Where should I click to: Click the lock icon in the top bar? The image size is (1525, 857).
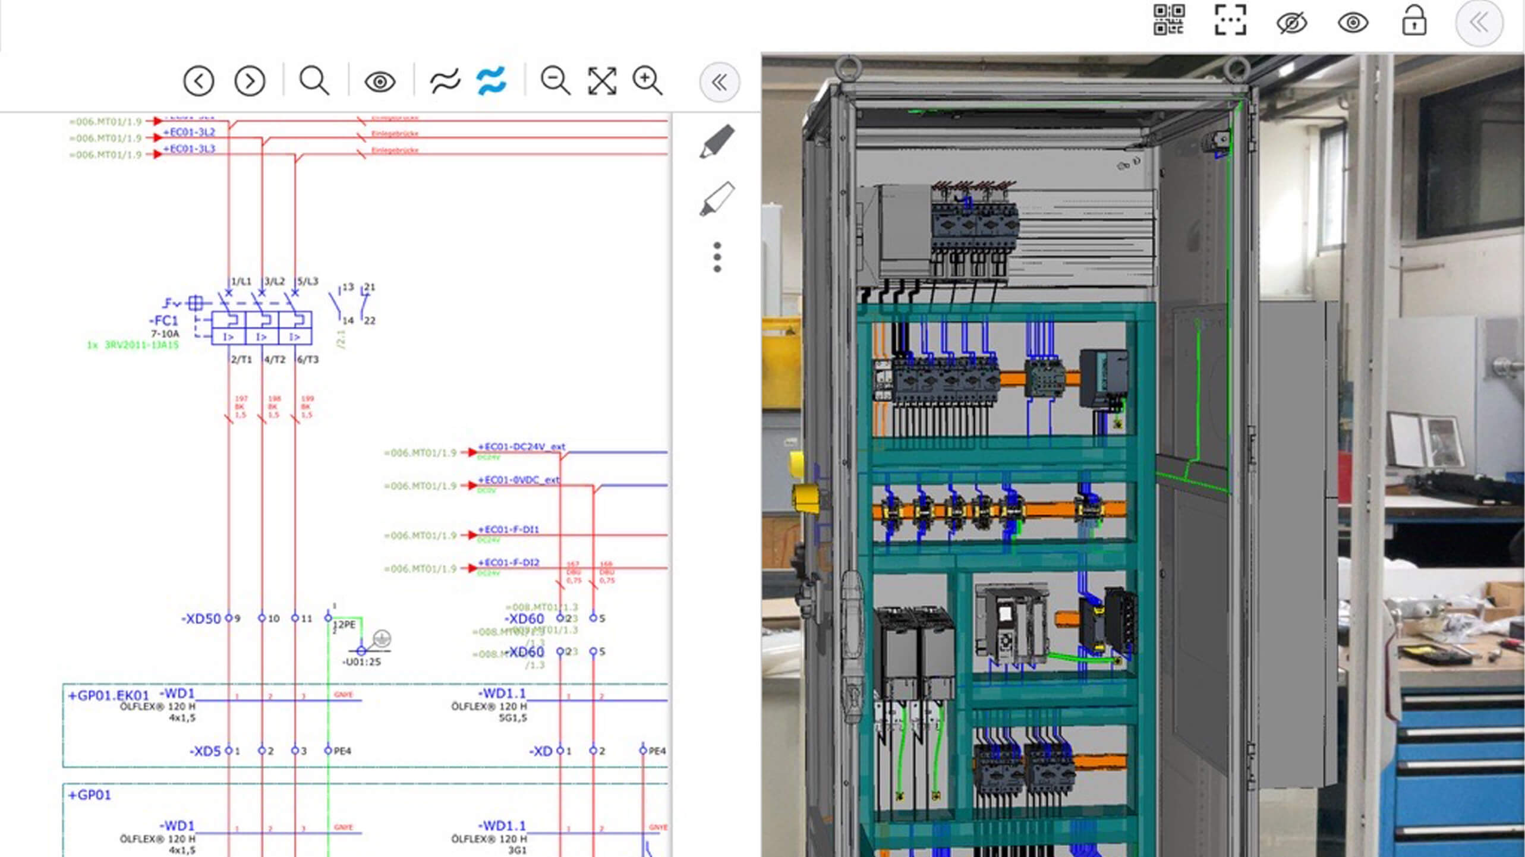pos(1414,22)
